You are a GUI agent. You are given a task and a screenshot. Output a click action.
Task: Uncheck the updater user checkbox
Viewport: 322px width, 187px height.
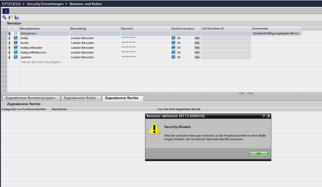pos(16,57)
